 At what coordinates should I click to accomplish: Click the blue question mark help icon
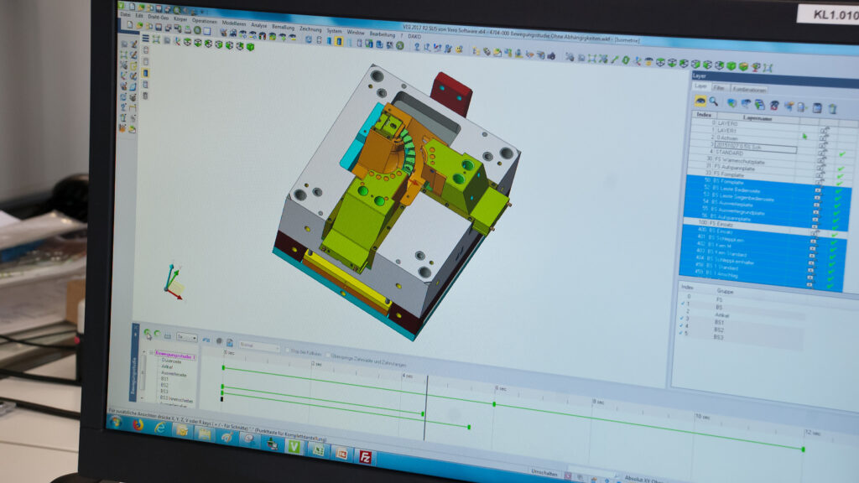pyautogui.click(x=417, y=47)
